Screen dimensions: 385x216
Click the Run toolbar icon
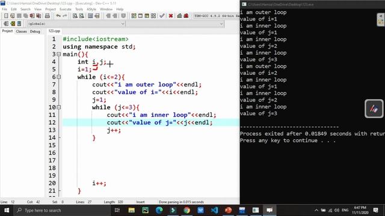pos(140,16)
